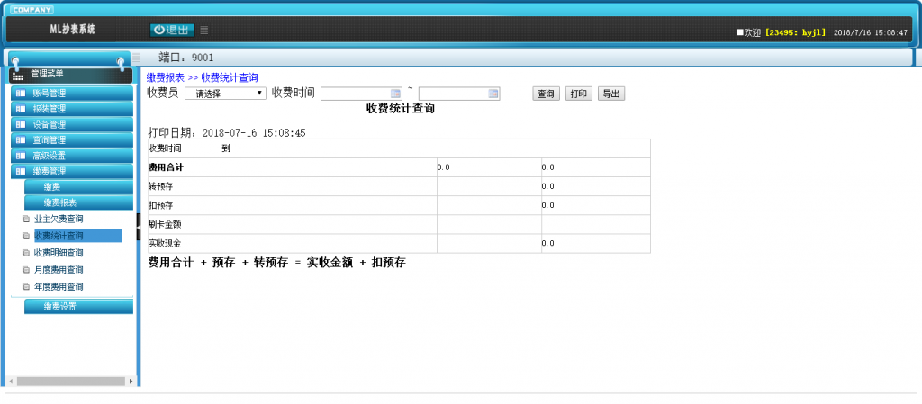Click the page icon beside 月度费用查询

click(x=25, y=270)
